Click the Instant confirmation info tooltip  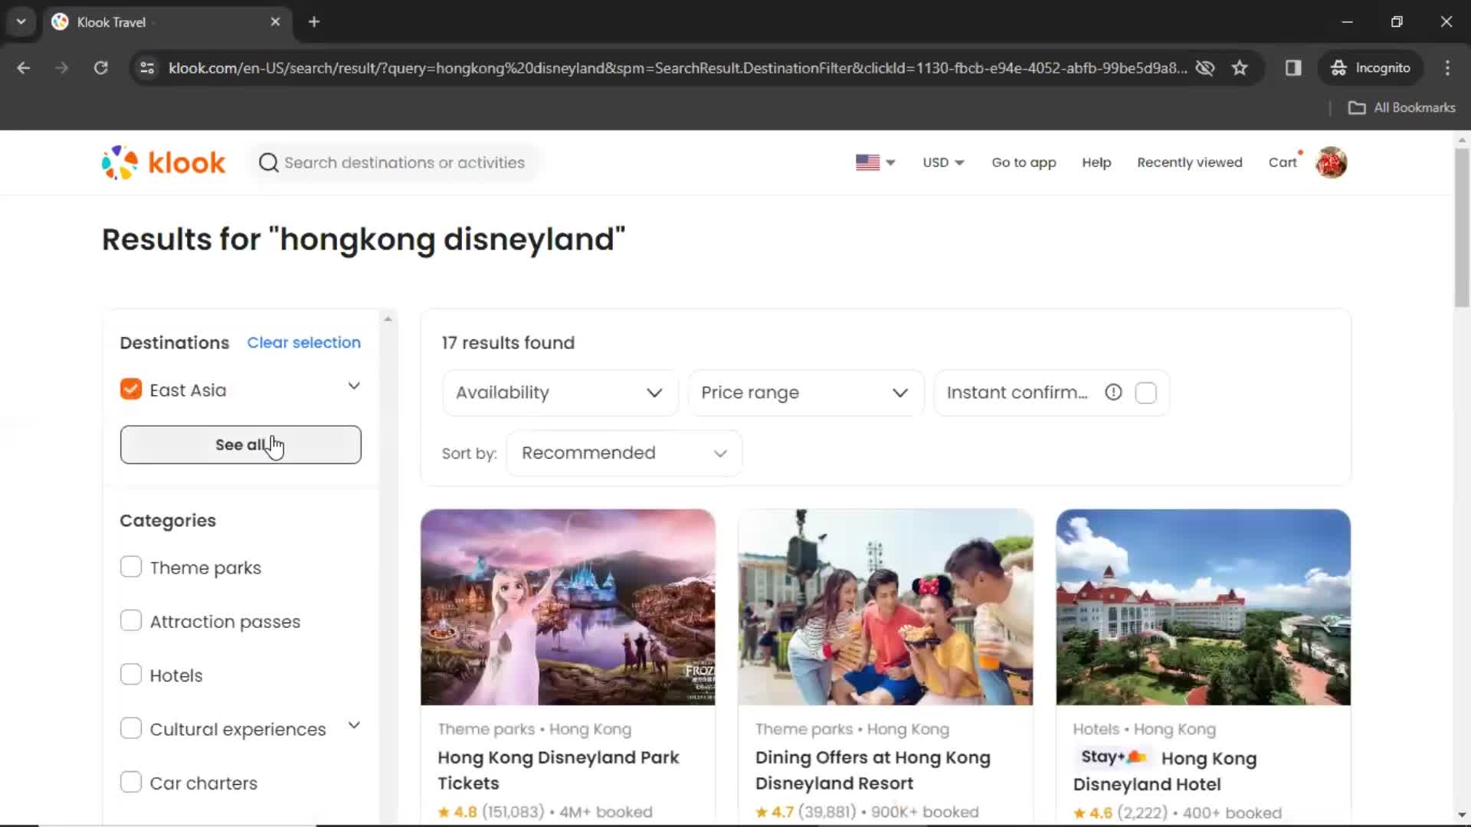[x=1112, y=392]
